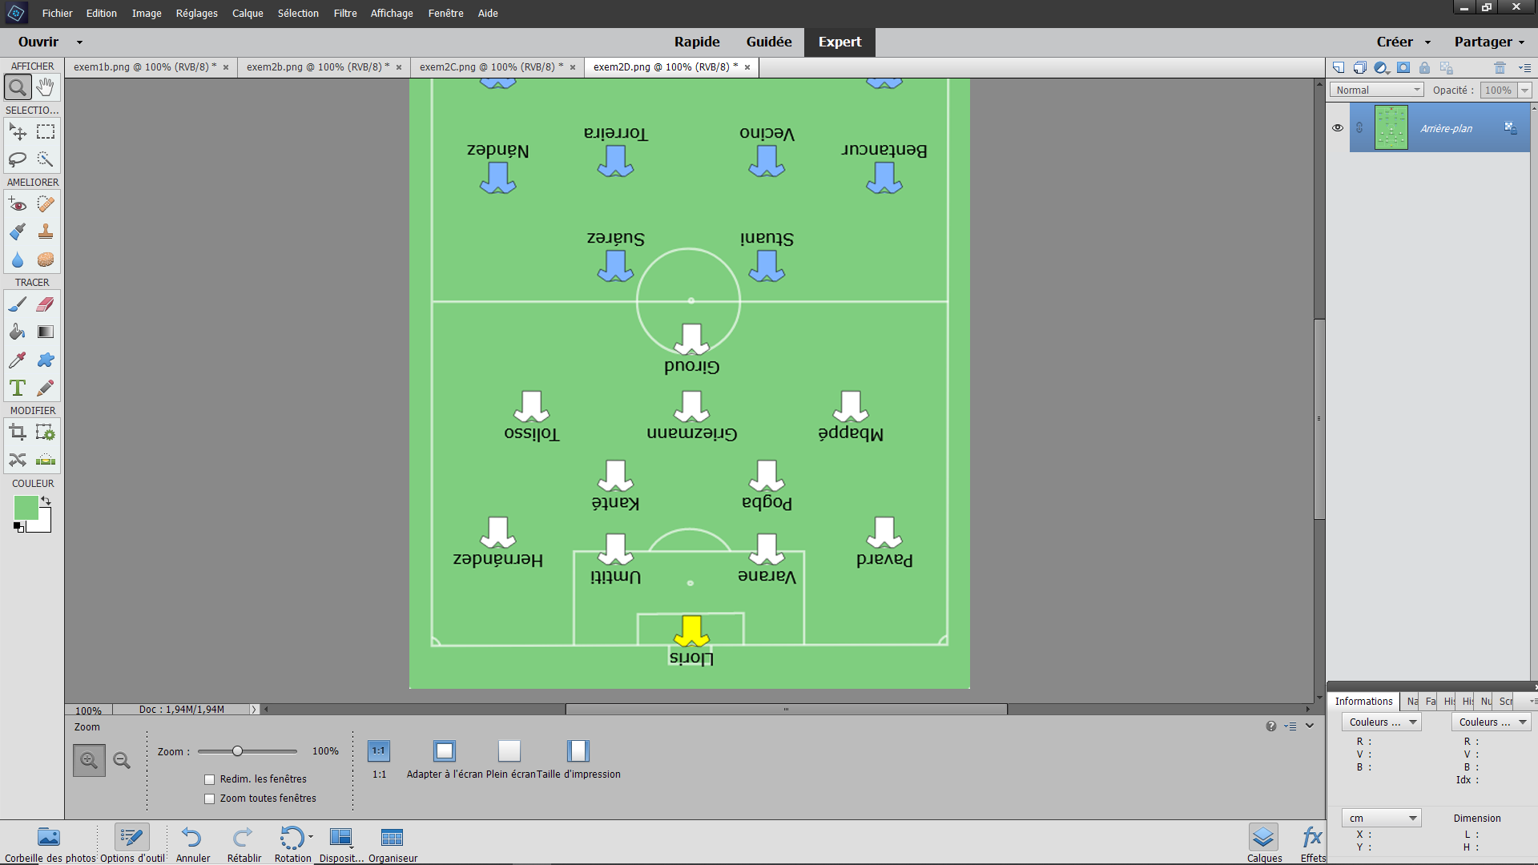This screenshot has height=865, width=1538.
Task: Select the Zoom (magnifier) tool in toolbox
Action: (18, 86)
